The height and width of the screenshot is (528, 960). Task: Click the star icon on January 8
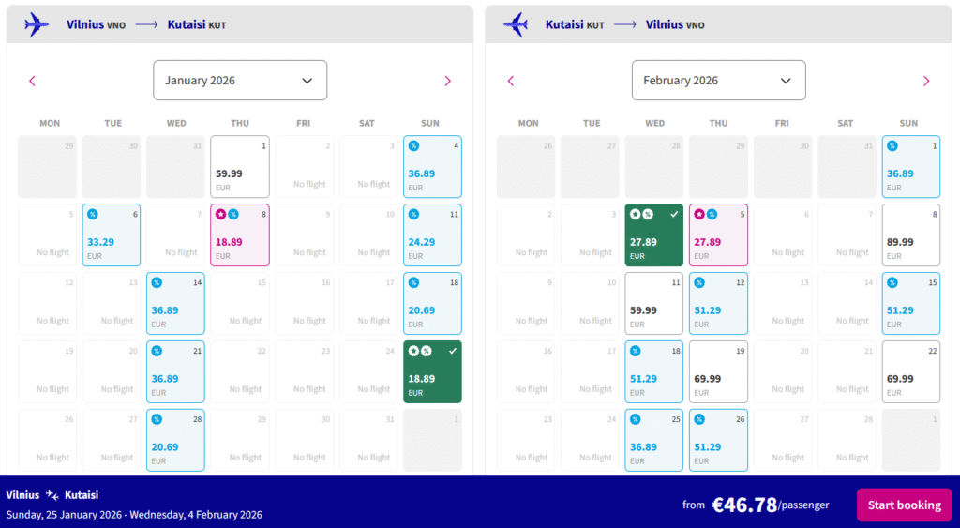221,215
